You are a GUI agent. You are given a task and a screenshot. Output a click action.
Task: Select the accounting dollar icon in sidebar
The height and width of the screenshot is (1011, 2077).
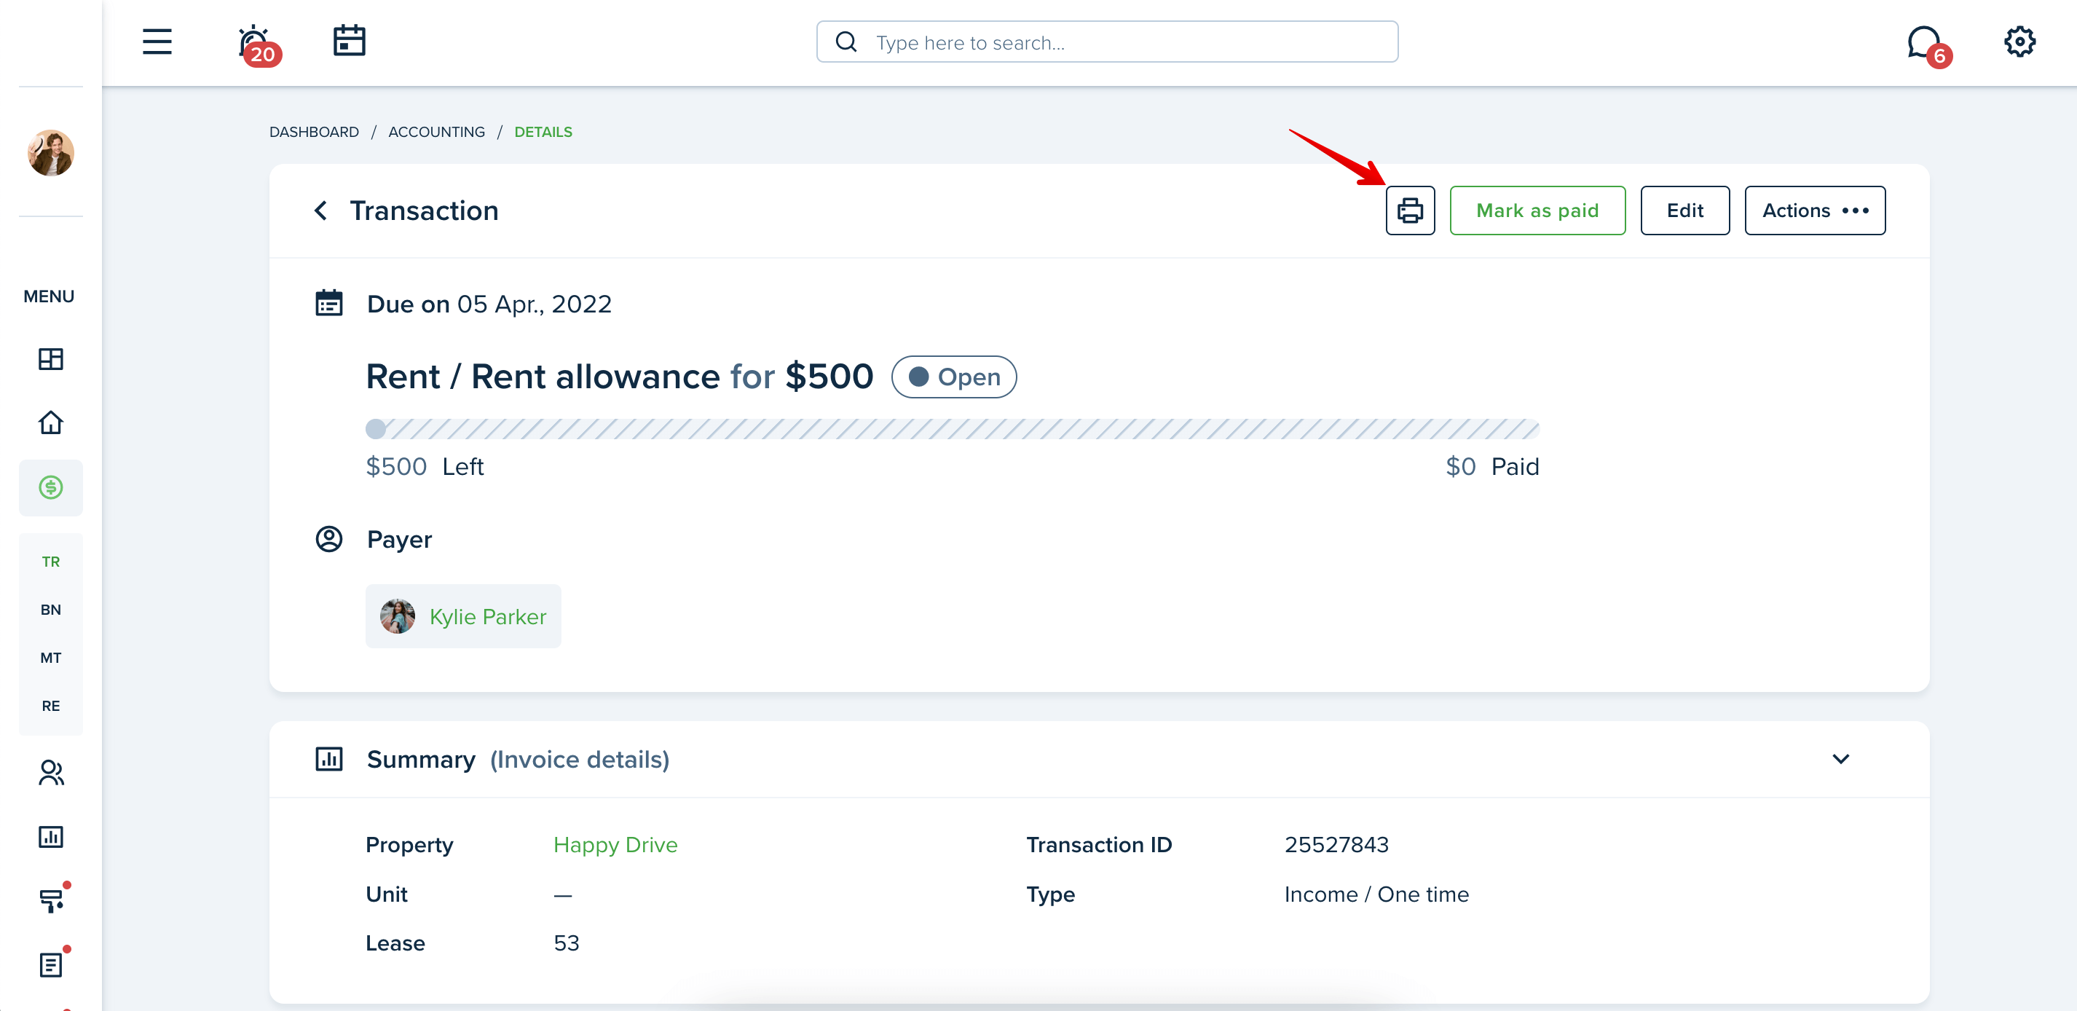tap(51, 487)
